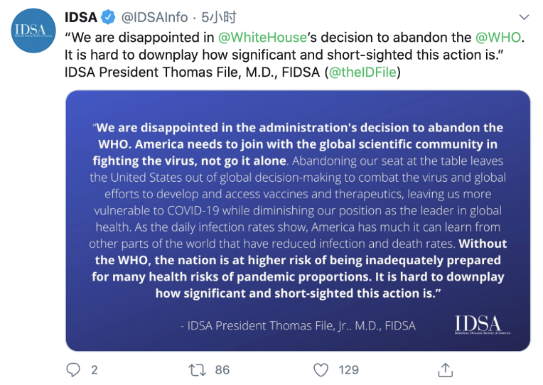
Task: Click the like count 129
Action: click(x=348, y=369)
